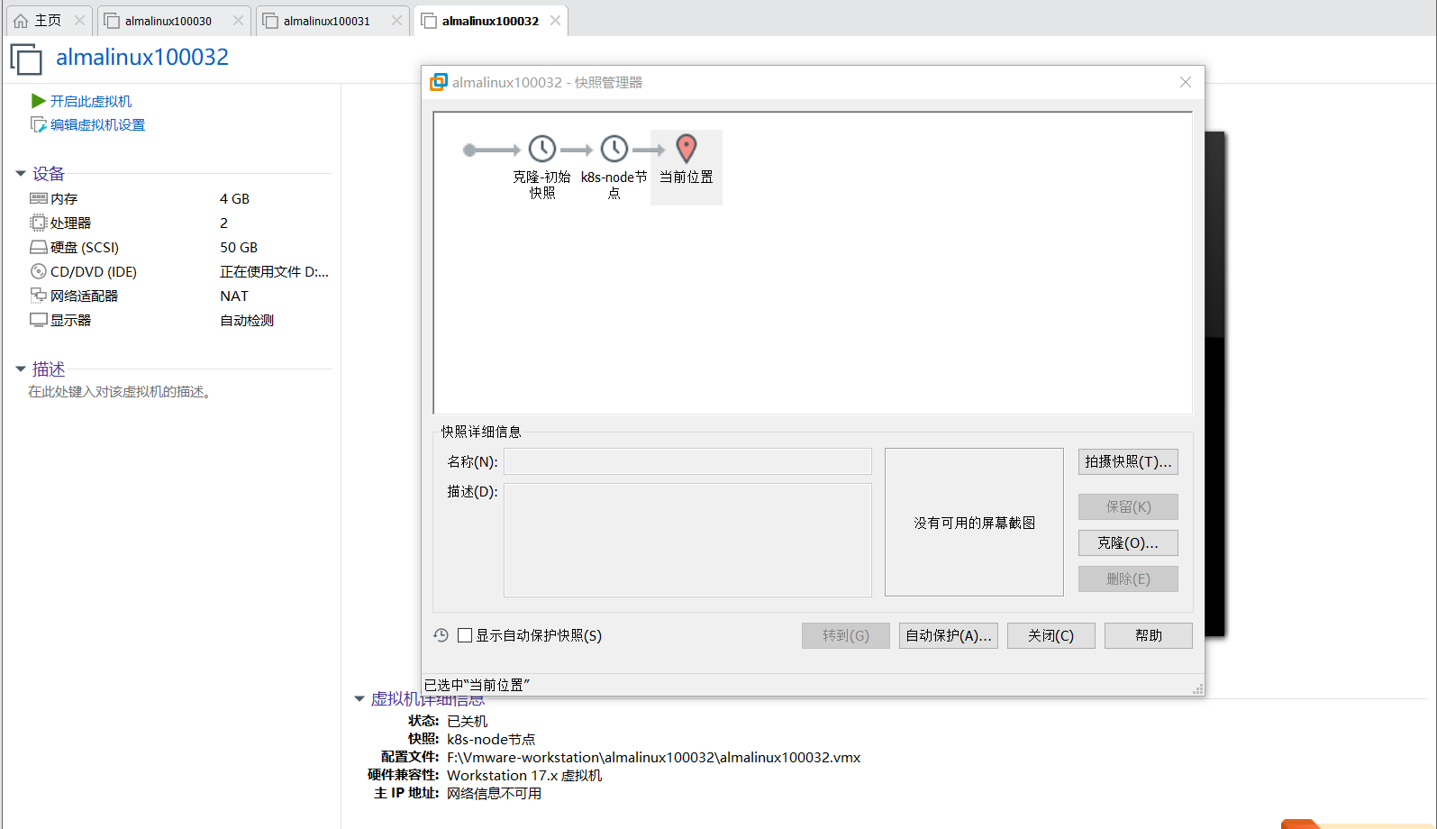
Task: Click the 拍摄快照(T)... button
Action: 1128,461
